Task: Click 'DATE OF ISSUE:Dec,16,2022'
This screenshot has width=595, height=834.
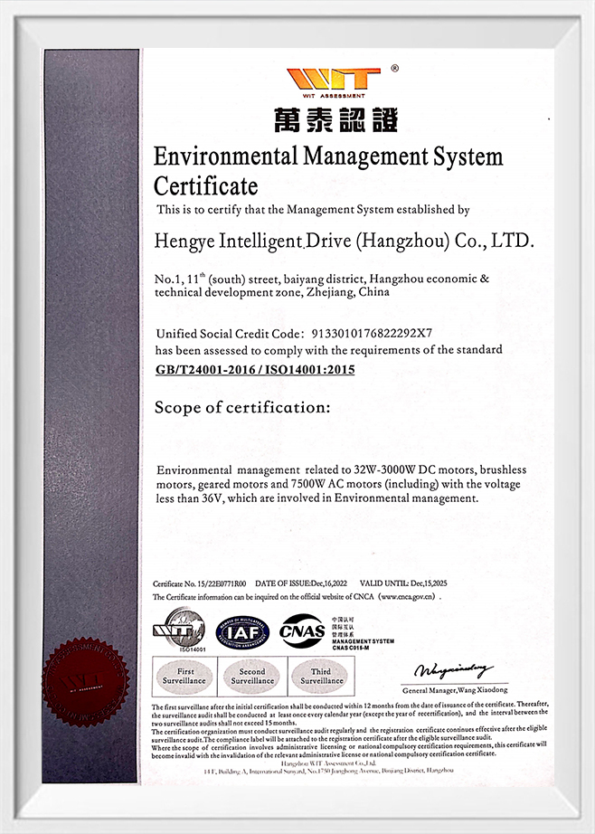Action: tap(301, 583)
